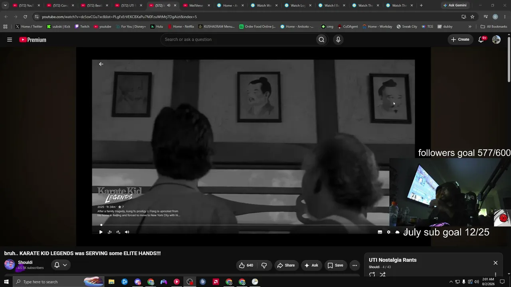This screenshot has width=511, height=287.
Task: Show hidden system tray icons
Action: click(x=451, y=282)
